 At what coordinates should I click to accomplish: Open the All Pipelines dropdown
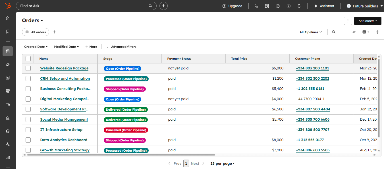point(311,32)
